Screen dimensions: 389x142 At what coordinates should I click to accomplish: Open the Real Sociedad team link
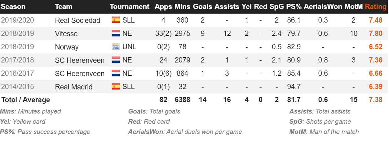[x=77, y=20]
